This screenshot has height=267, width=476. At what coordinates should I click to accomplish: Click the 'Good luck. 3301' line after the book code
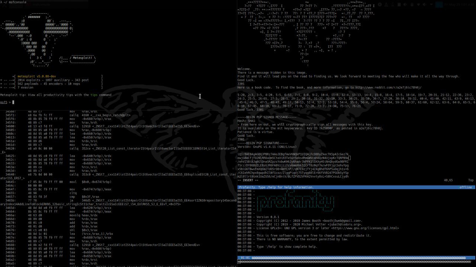[251, 110]
